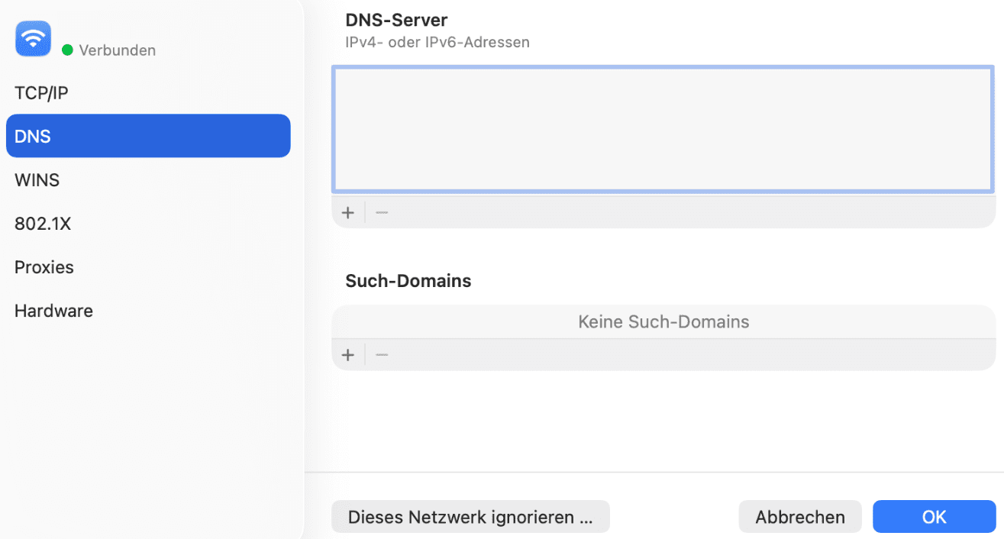
Task: Confirm changes with the OK button
Action: pyautogui.click(x=934, y=517)
